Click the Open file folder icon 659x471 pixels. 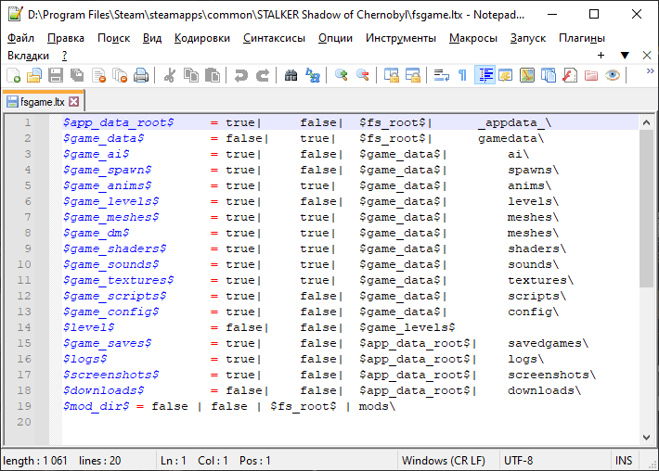point(34,75)
